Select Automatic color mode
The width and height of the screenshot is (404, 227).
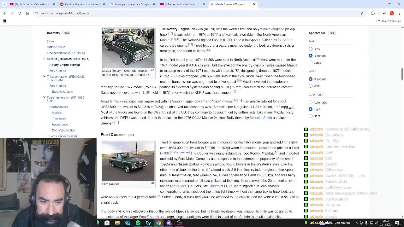311,102
